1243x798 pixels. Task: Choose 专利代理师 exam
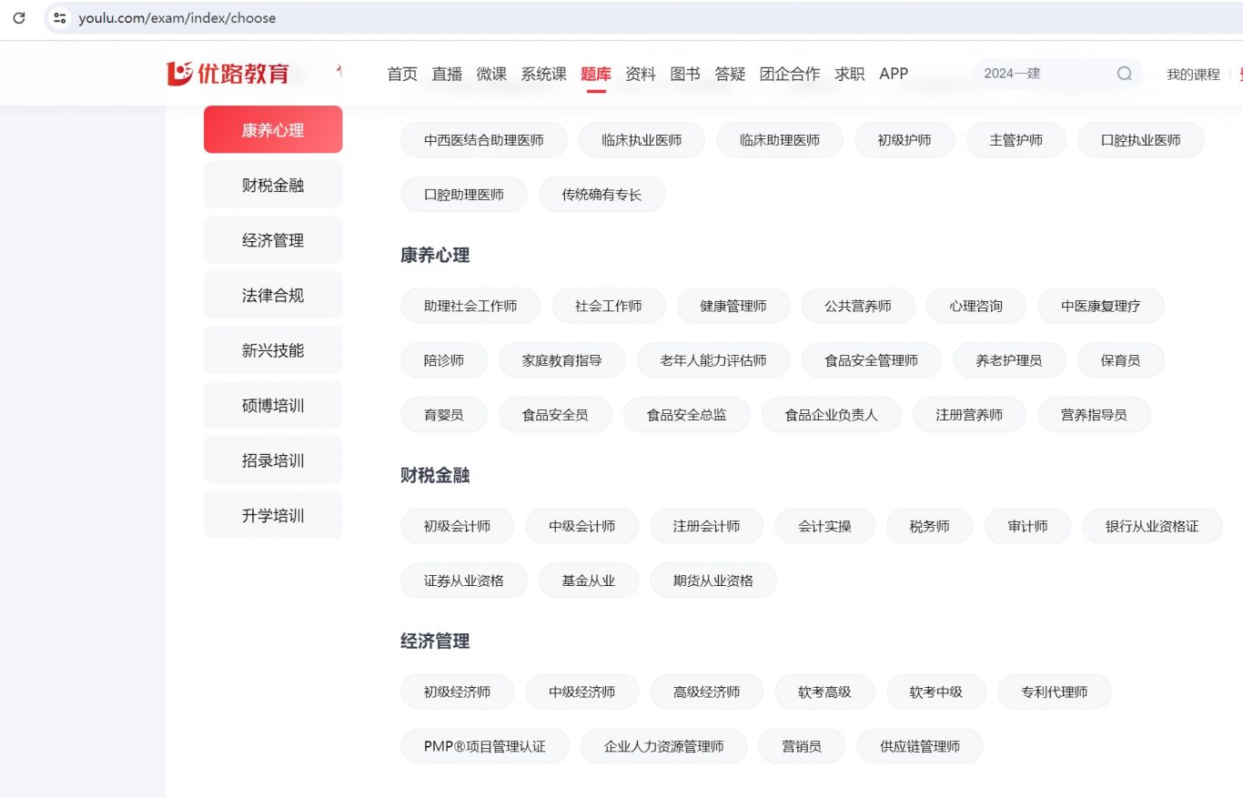coord(1055,692)
